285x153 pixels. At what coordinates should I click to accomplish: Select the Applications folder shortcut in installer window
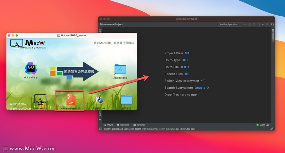tap(120, 70)
